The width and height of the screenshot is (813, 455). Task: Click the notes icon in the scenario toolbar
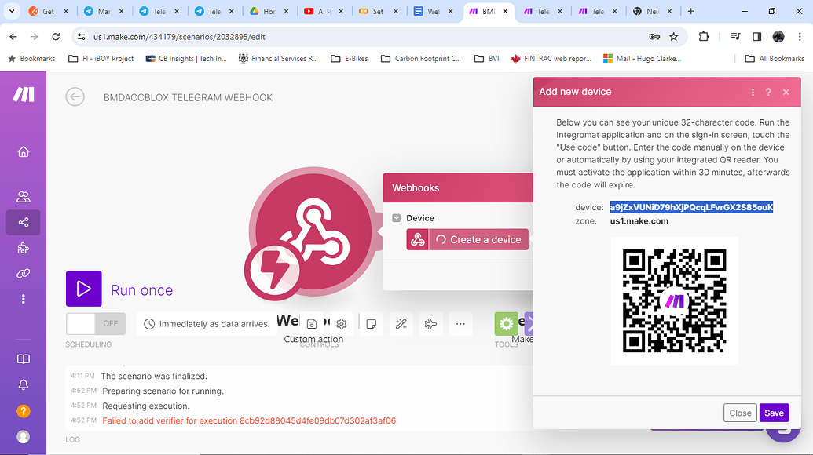371,323
